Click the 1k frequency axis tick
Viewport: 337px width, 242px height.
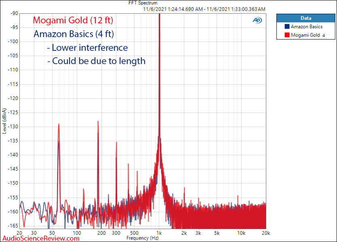(x=159, y=233)
